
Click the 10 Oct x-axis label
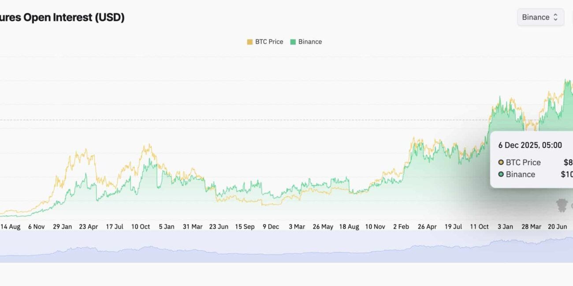[141, 227]
